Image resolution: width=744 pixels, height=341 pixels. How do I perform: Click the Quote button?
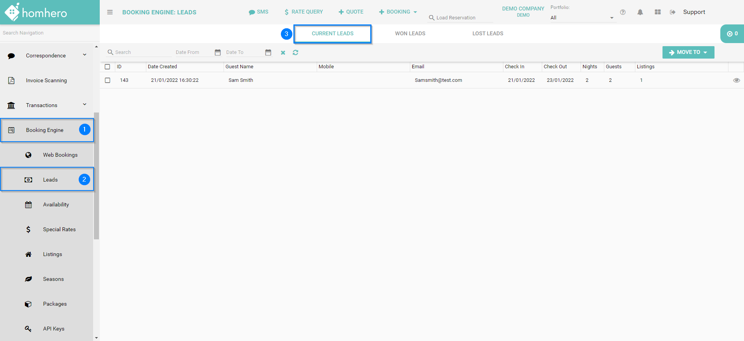(x=351, y=12)
